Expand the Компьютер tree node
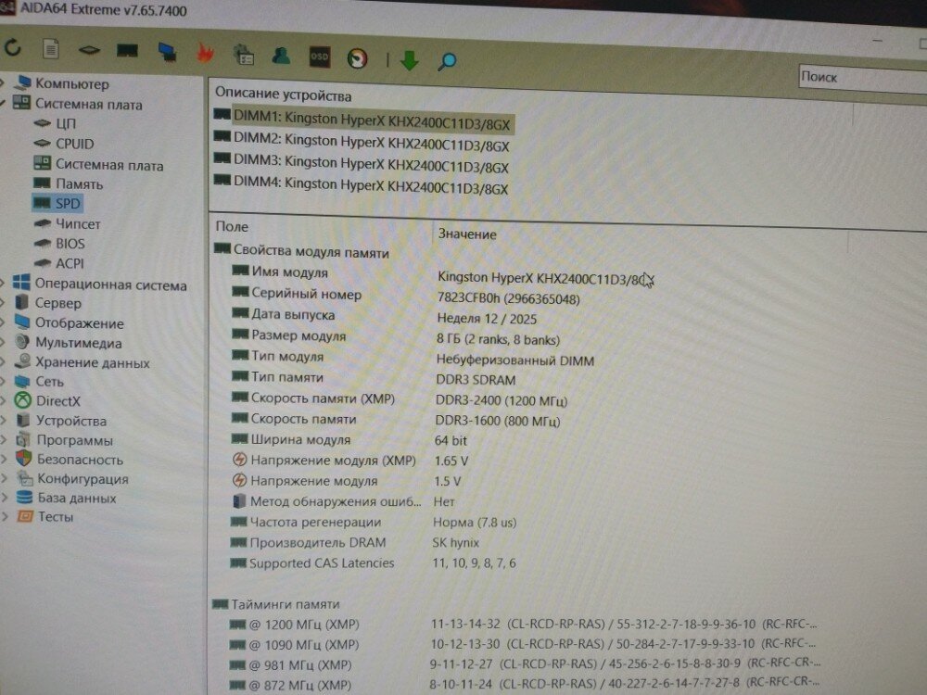Viewport: 927px width, 695px height. 3,82
